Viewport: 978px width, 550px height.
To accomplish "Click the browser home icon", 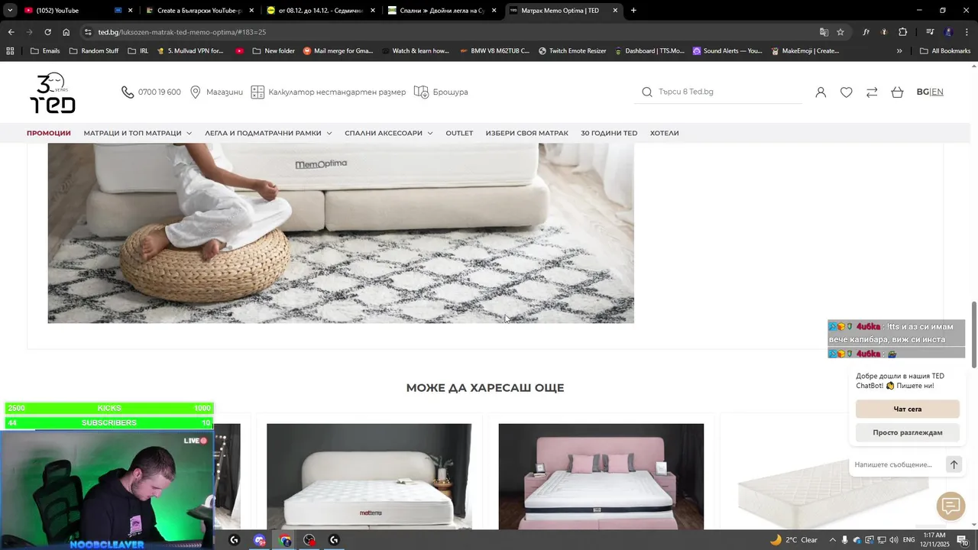I will pyautogui.click(x=66, y=32).
